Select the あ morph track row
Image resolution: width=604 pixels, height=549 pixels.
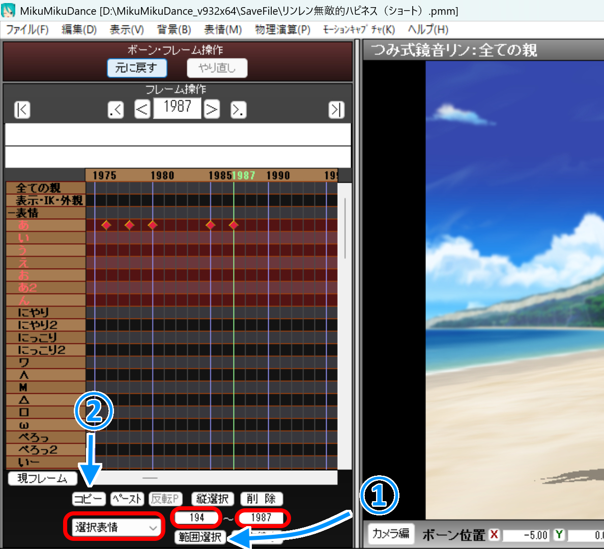(46, 225)
